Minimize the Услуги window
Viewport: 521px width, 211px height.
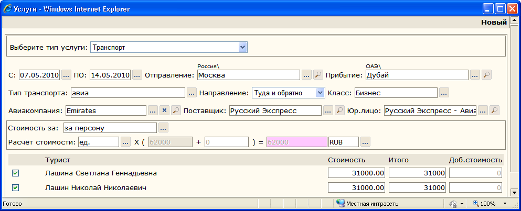click(x=488, y=9)
